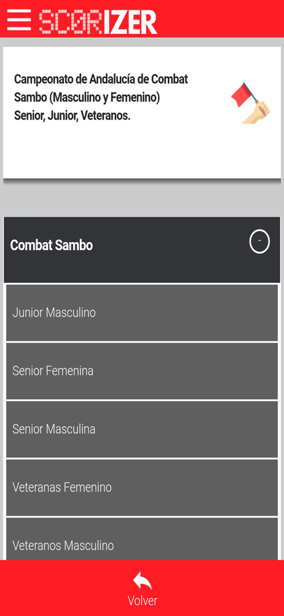Viewport: 284px width, 616px height.
Task: Open the Junior Masculino category
Action: (x=142, y=313)
